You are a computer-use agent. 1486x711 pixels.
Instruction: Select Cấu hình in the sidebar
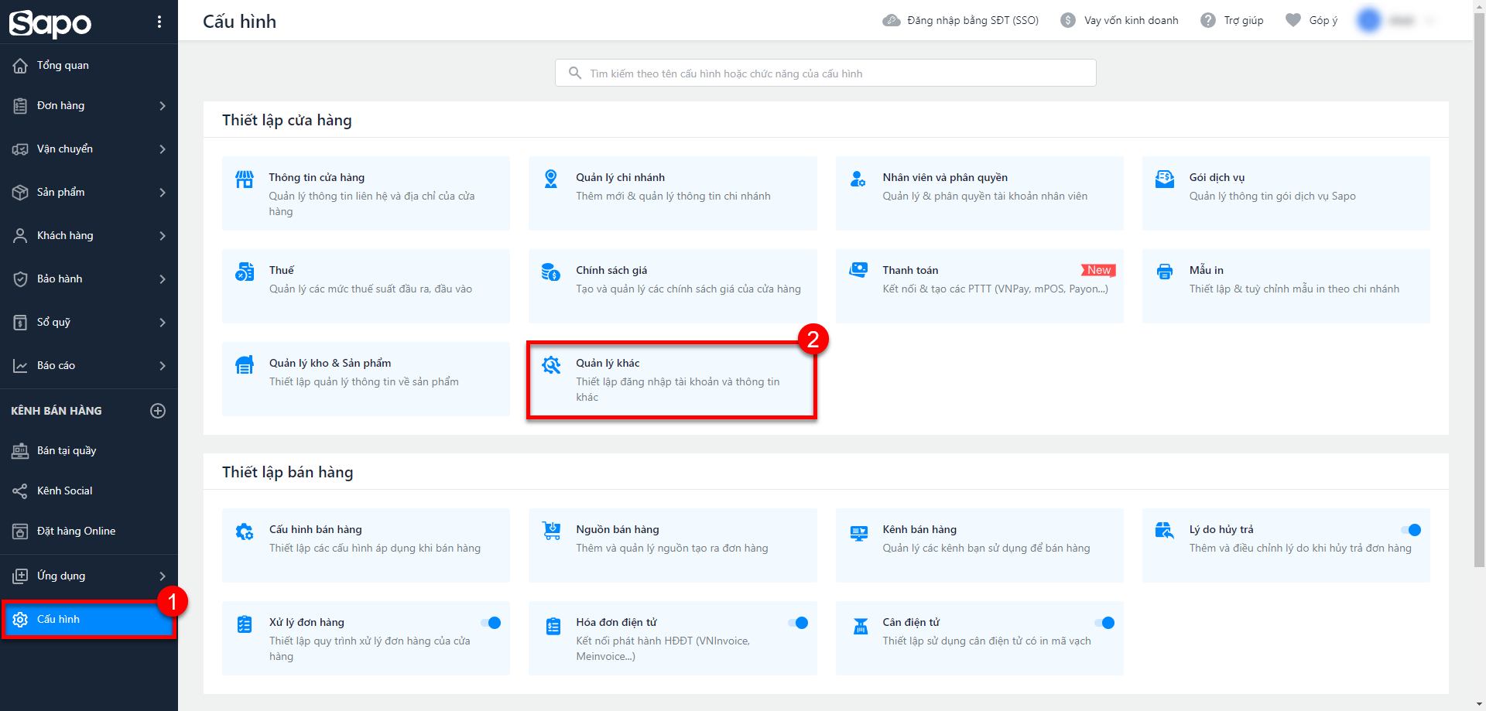point(89,620)
